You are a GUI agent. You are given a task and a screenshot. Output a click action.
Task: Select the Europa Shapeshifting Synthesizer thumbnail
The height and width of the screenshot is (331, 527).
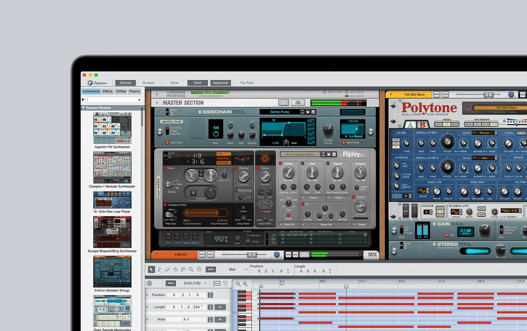(x=112, y=232)
